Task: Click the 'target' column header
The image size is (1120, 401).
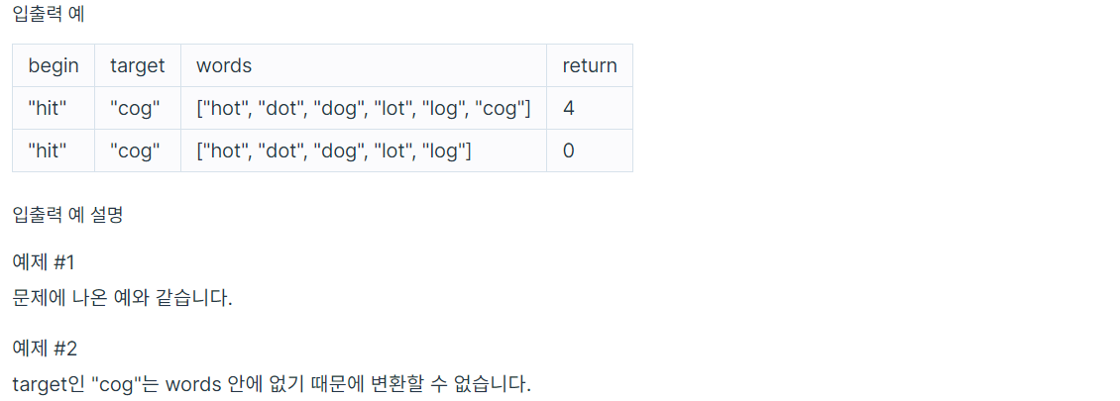Action: (x=137, y=65)
